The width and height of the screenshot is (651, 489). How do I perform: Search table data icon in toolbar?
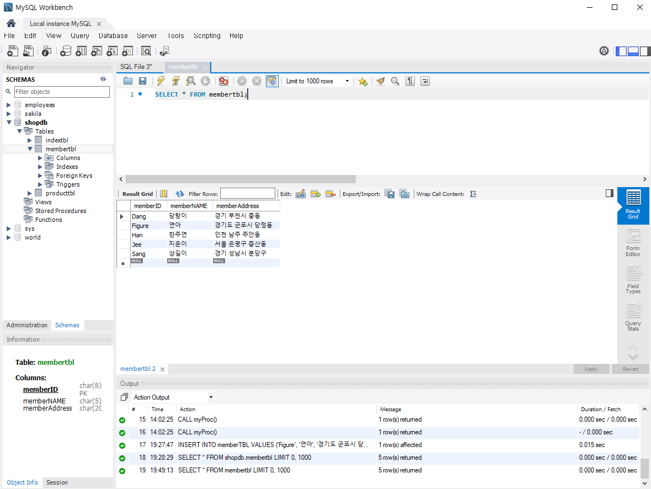click(146, 51)
